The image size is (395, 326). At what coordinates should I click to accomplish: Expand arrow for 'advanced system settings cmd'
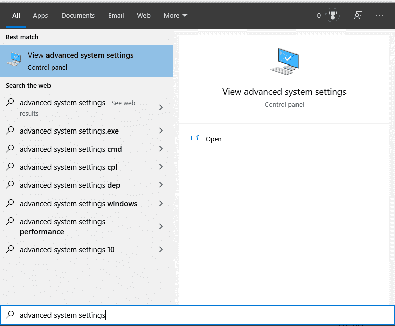pyautogui.click(x=161, y=149)
